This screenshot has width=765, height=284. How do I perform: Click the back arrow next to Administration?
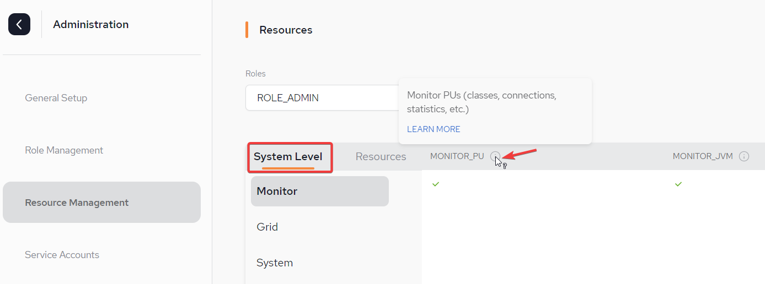pyautogui.click(x=19, y=24)
